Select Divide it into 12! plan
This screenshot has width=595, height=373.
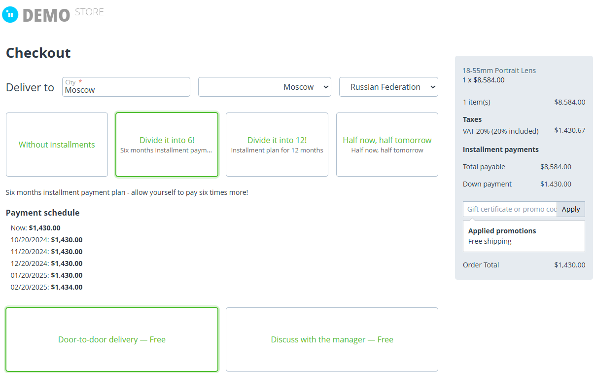(277, 145)
